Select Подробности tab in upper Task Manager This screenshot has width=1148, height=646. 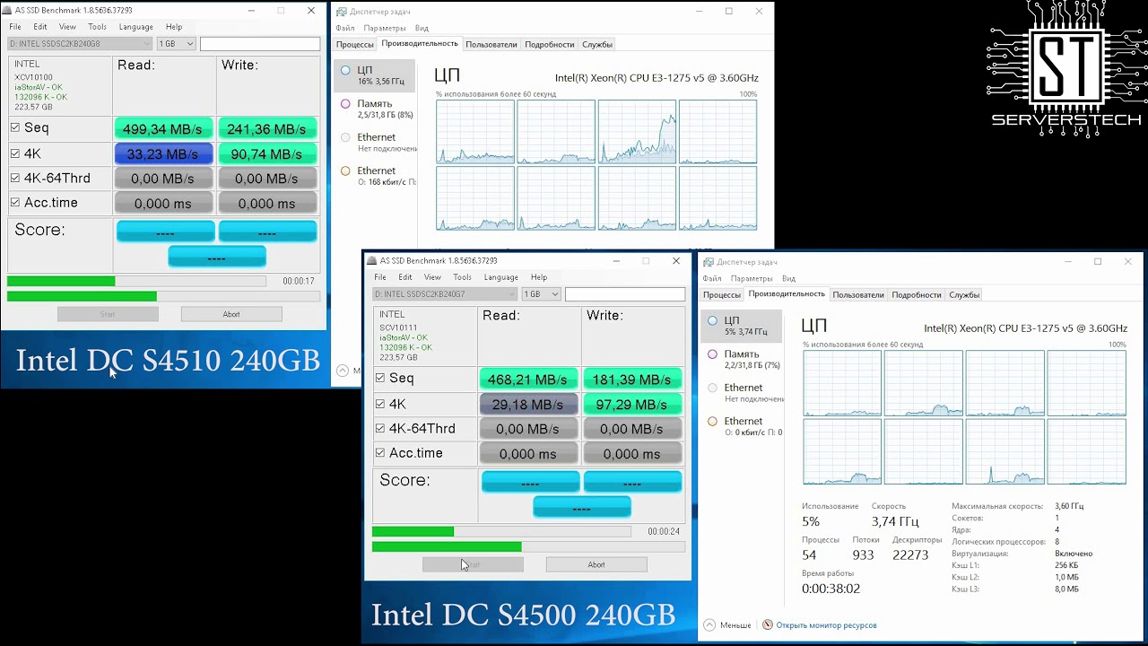pyautogui.click(x=550, y=44)
